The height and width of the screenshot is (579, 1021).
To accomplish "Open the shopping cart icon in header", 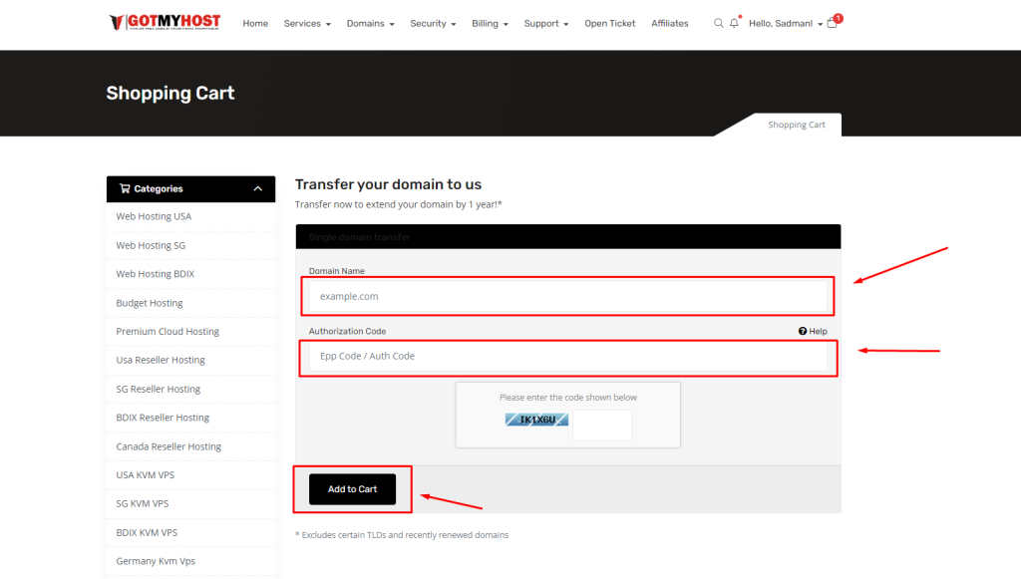I will pyautogui.click(x=833, y=23).
